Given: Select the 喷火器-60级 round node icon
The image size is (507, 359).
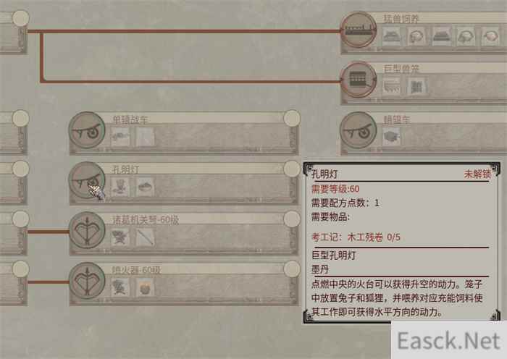Looking at the screenshot, I should click(x=87, y=281).
